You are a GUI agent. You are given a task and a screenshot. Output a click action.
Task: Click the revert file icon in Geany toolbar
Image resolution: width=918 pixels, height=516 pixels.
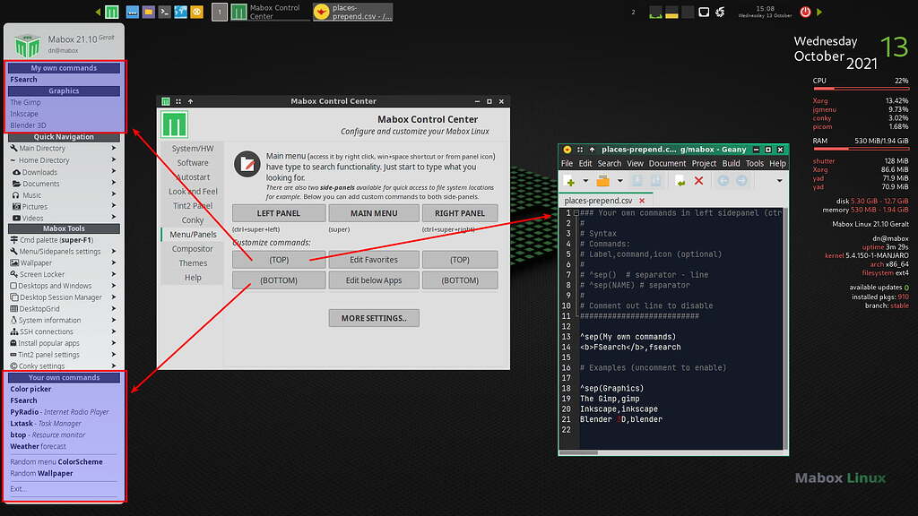681,181
